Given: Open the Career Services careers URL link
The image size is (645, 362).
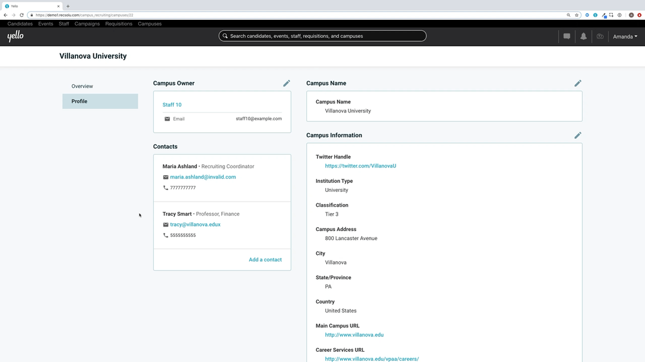Looking at the screenshot, I should 372,359.
